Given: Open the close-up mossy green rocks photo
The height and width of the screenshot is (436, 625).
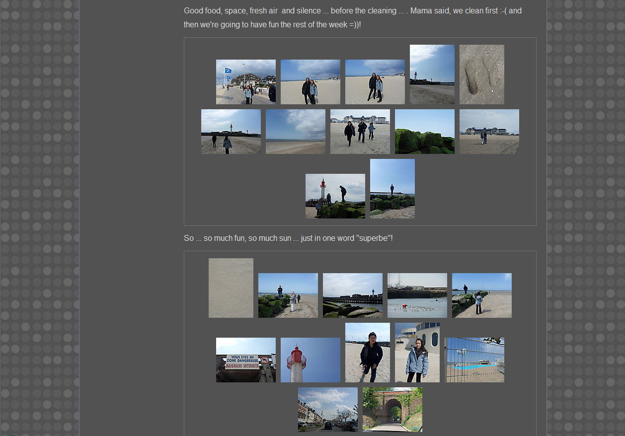Looking at the screenshot, I should pyautogui.click(x=424, y=132).
